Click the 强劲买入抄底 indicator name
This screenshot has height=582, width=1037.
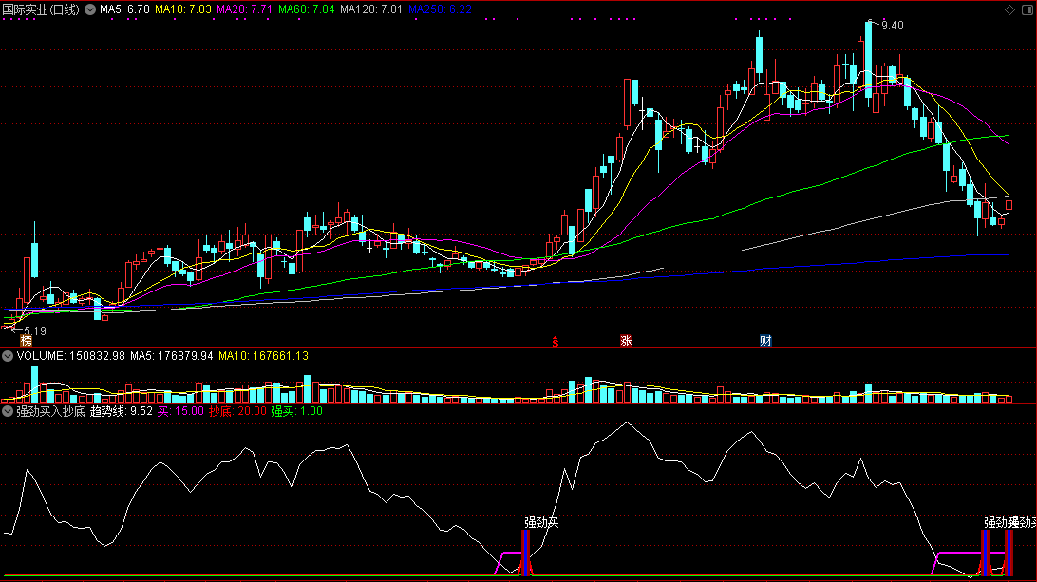click(51, 411)
